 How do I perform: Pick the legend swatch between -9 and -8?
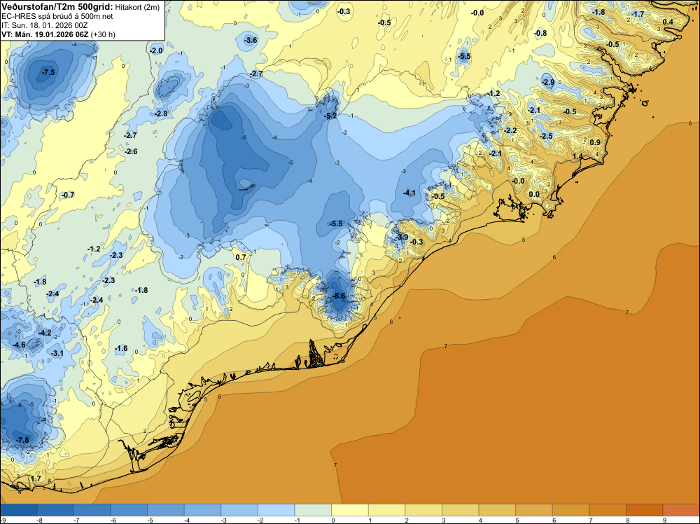pos(19,510)
